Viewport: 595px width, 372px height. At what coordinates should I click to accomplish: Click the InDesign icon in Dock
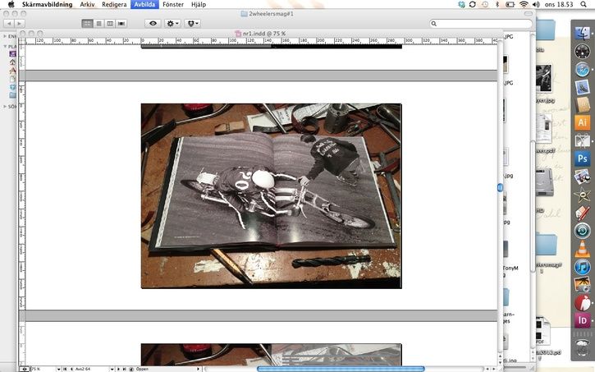click(583, 320)
